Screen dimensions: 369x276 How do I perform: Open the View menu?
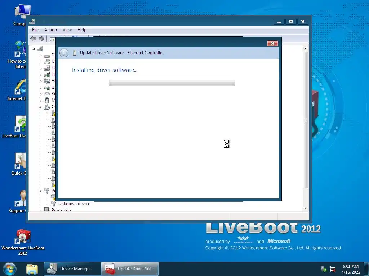(x=67, y=30)
